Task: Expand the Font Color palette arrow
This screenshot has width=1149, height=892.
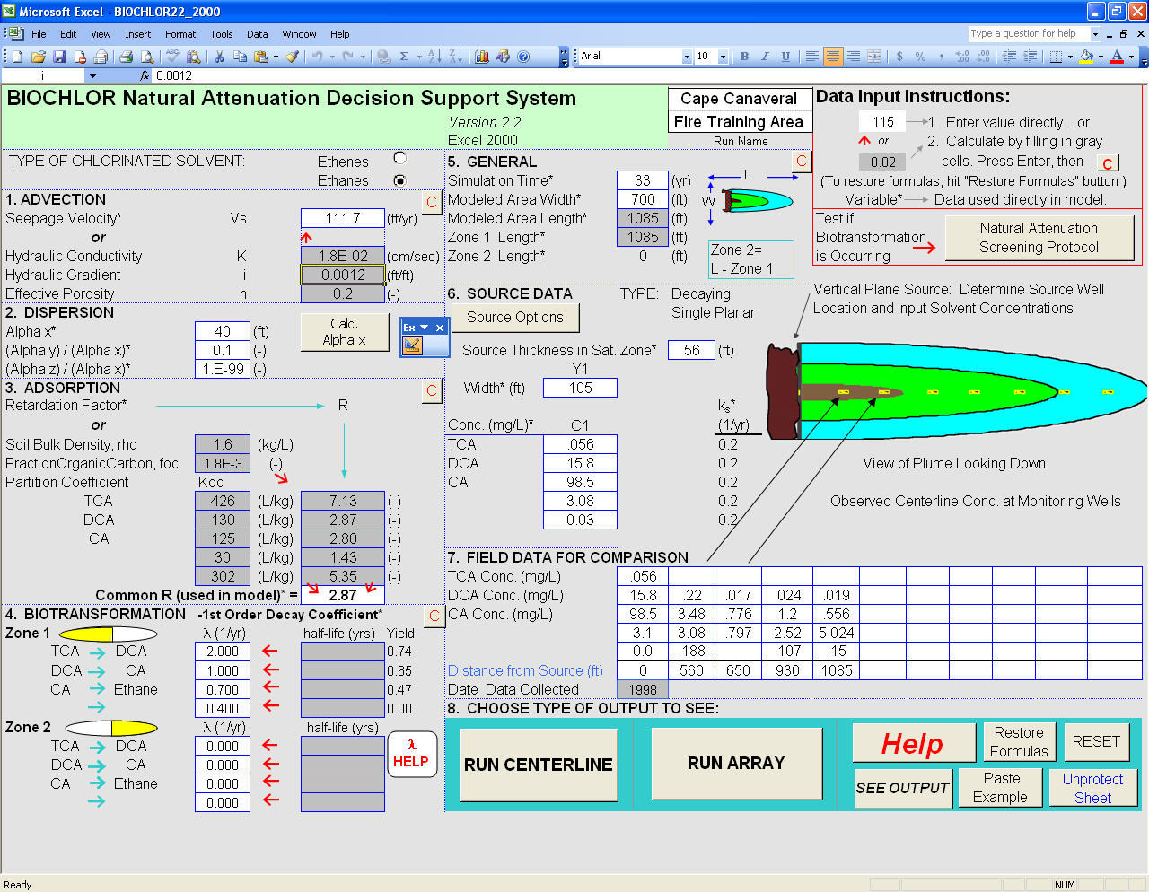Action: (x=1131, y=57)
